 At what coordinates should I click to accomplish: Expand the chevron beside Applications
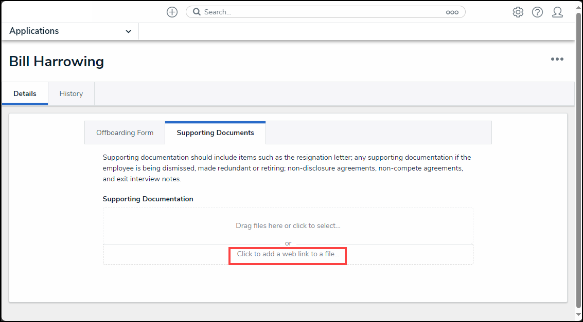point(128,32)
